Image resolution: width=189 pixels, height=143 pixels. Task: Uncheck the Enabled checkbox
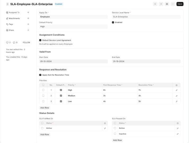(x=113, y=22)
